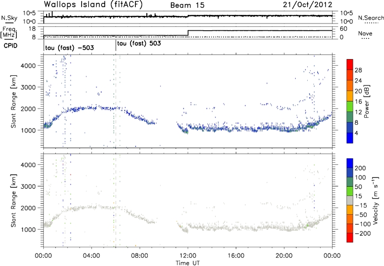This screenshot has width=384, height=266.
Task: Pick the bright blue bottom Power color segment
Action: point(350,138)
